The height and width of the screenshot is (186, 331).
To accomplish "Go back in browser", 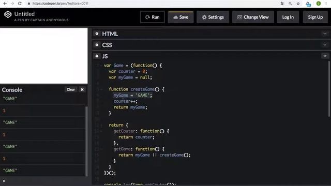I will [x=5, y=4].
